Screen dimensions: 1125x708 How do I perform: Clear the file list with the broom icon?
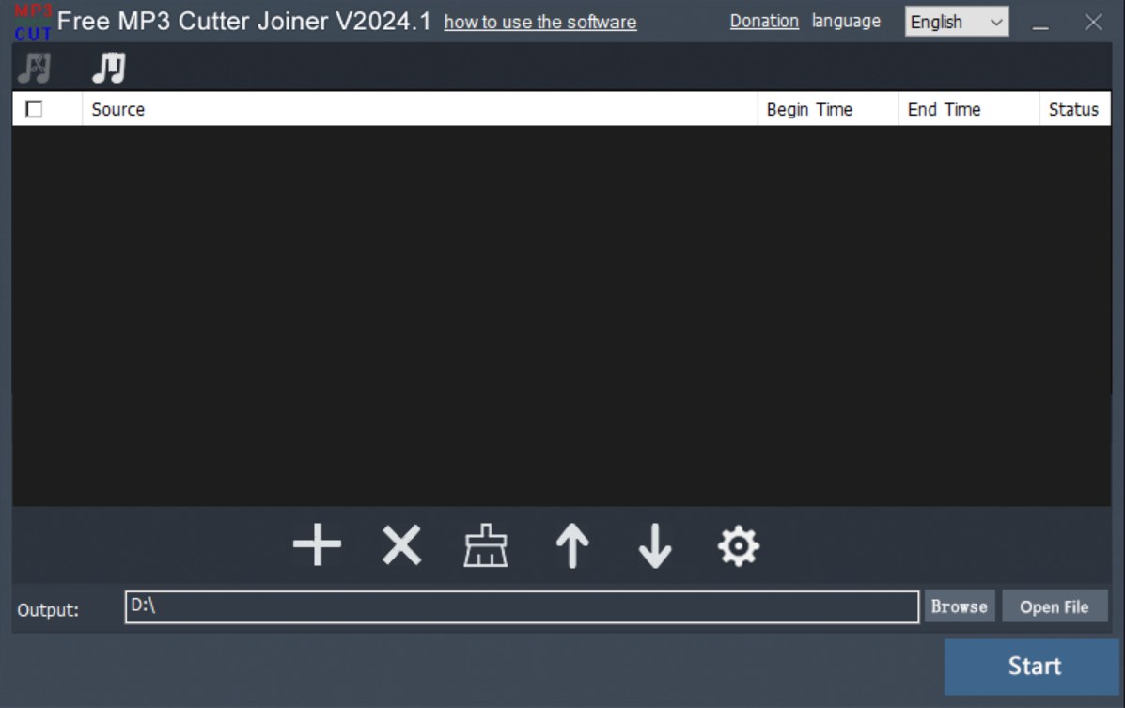482,545
